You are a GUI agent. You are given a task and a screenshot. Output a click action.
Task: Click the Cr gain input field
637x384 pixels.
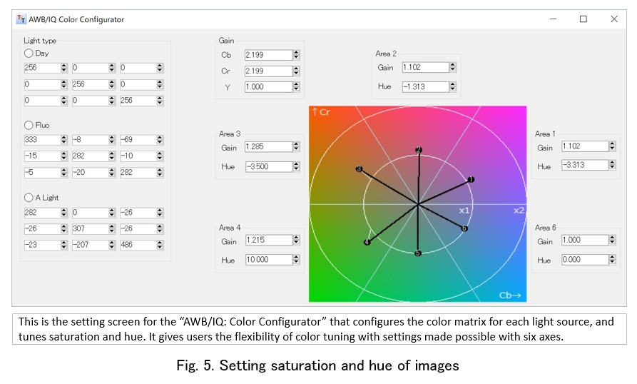[x=266, y=71]
